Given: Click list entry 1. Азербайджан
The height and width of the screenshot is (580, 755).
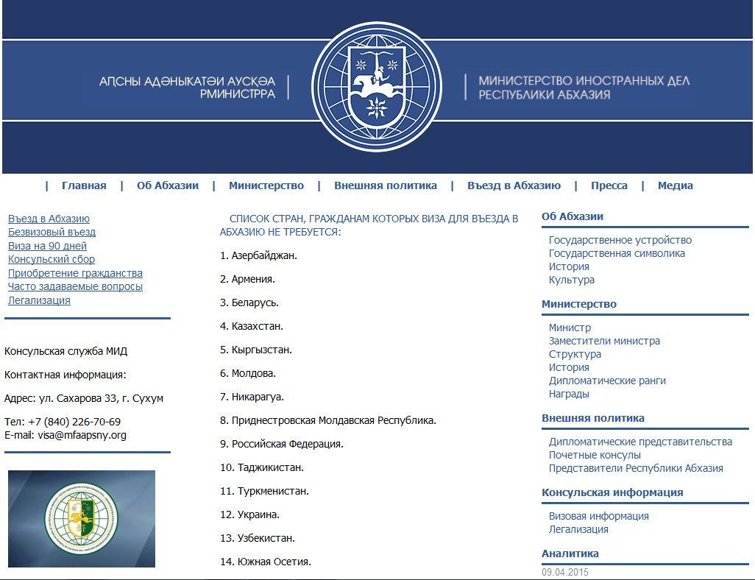Looking at the screenshot, I should [258, 256].
